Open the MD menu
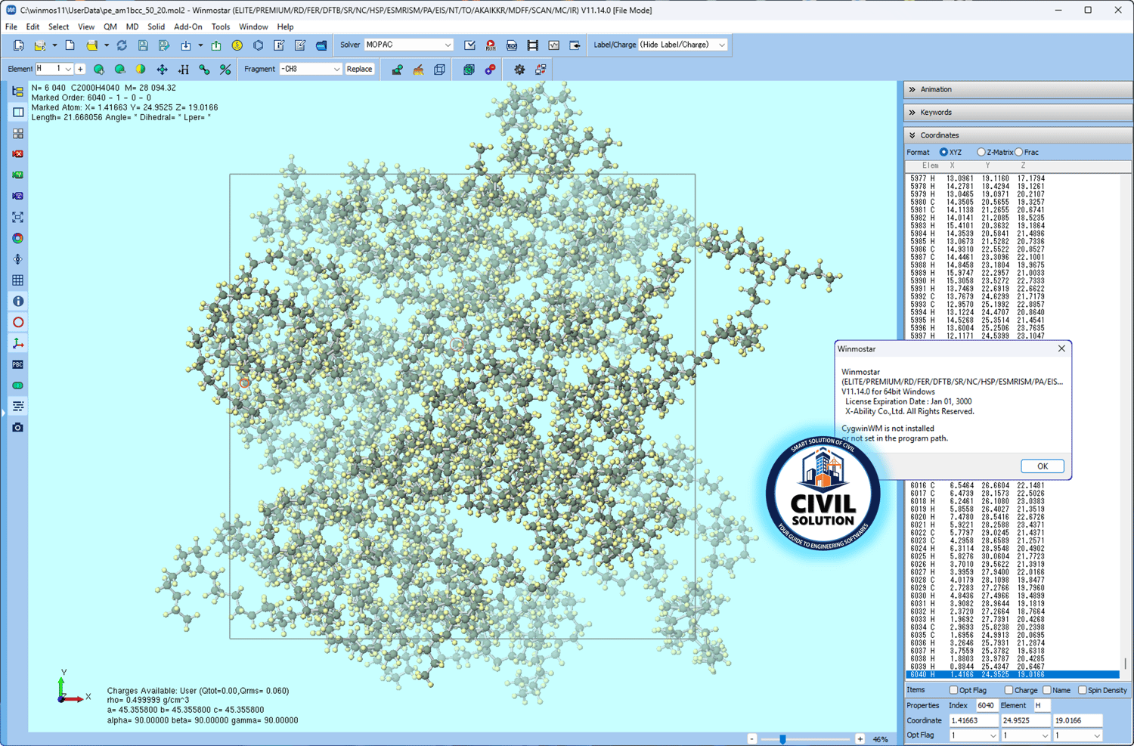This screenshot has width=1134, height=746. (132, 27)
